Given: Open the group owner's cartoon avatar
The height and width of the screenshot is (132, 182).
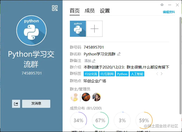Looking at the screenshot, I should click(74, 97).
